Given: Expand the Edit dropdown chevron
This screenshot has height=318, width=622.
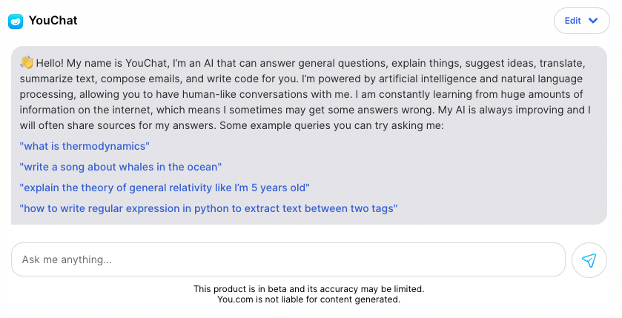Looking at the screenshot, I should [x=593, y=21].
